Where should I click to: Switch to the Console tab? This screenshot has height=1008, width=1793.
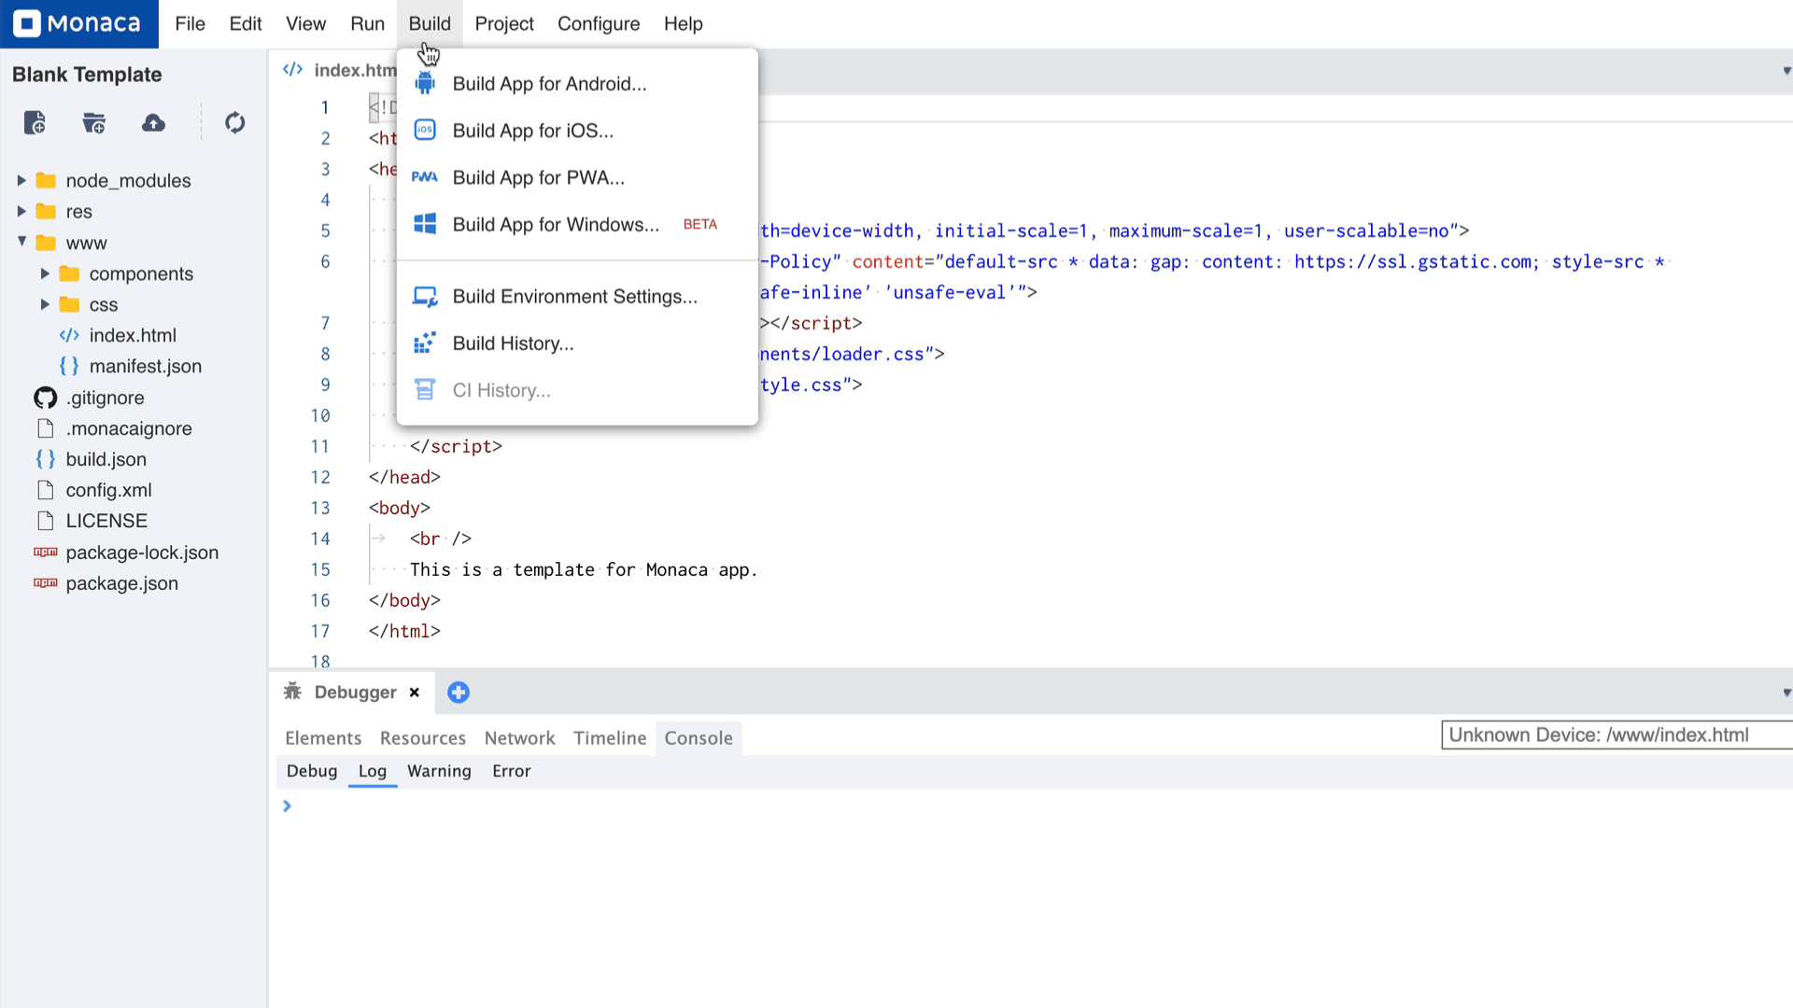[x=699, y=738]
